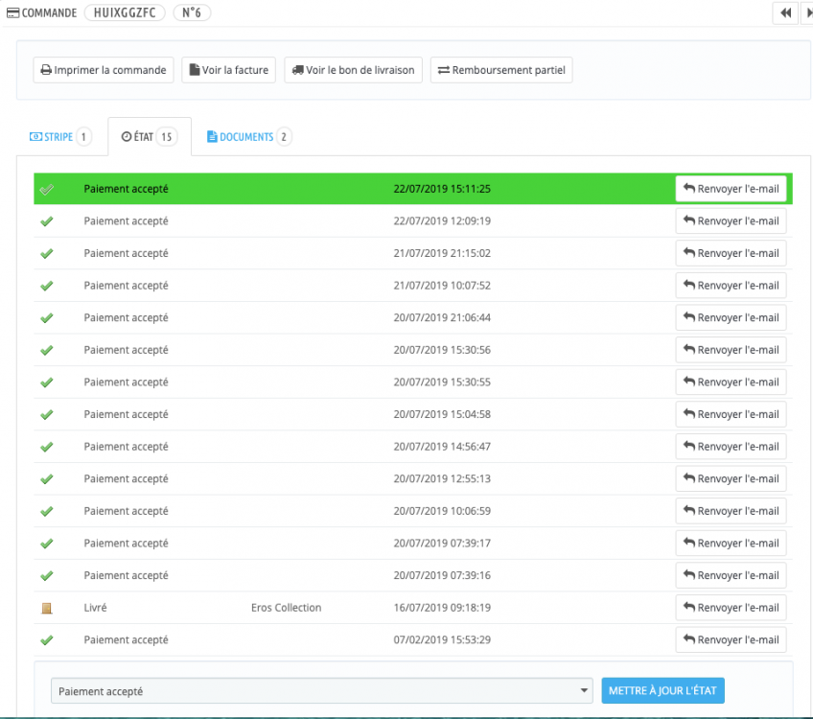Click the checkmark icon in the green highlighted row
This screenshot has width=813, height=719.
(47, 189)
